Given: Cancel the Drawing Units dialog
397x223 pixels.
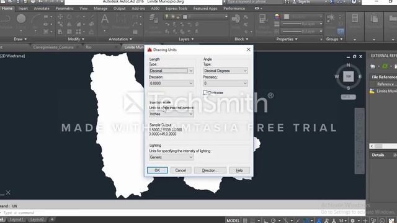Looking at the screenshot, I should pos(181,170).
